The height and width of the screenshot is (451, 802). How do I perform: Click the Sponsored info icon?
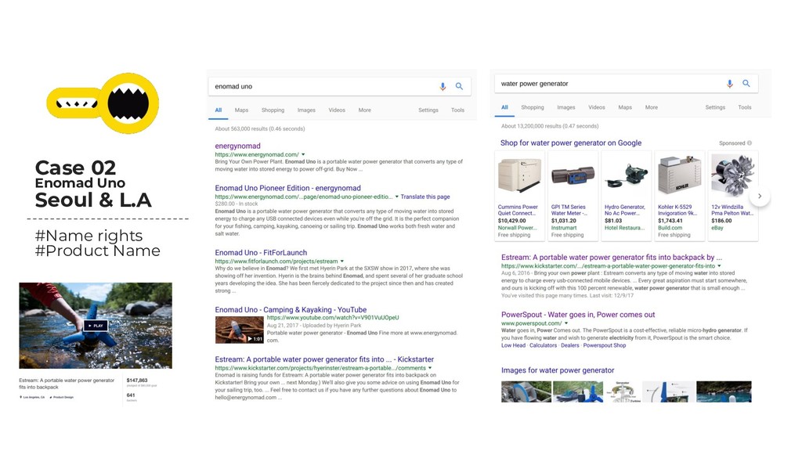[750, 143]
